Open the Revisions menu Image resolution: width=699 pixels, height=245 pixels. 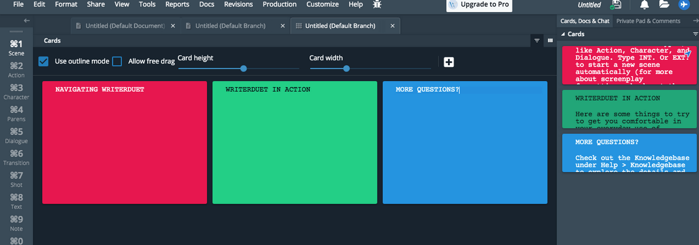pyautogui.click(x=238, y=4)
